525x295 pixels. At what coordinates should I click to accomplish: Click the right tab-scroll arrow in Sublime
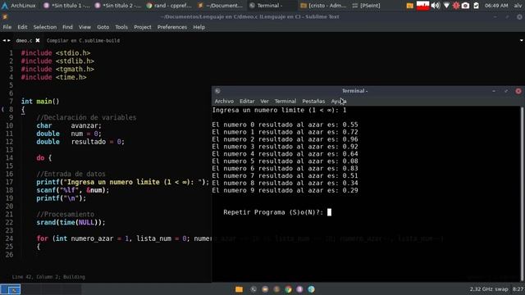(x=9, y=40)
